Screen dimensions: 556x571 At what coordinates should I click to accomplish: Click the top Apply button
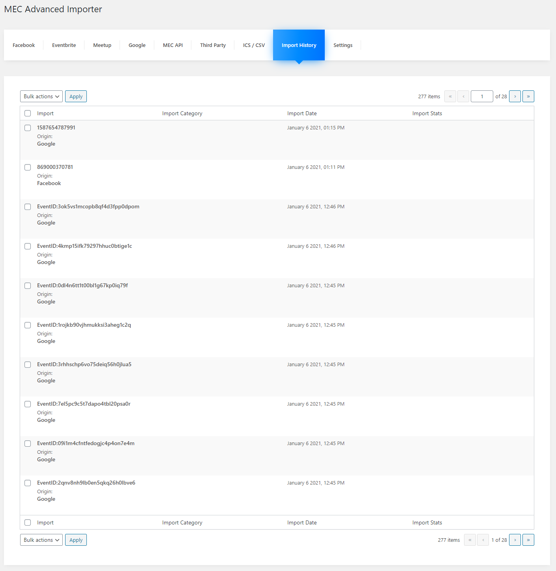(76, 96)
